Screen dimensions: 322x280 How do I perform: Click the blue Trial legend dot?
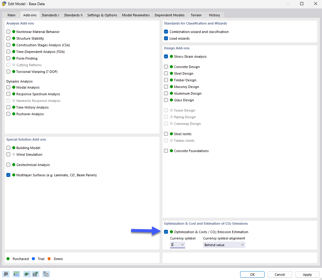(x=34, y=259)
